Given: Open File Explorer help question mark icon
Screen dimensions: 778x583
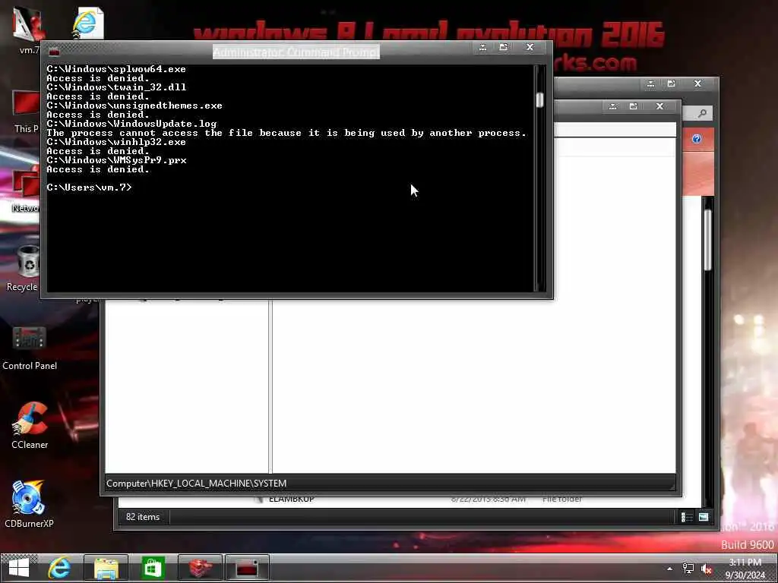Looking at the screenshot, I should (697, 139).
